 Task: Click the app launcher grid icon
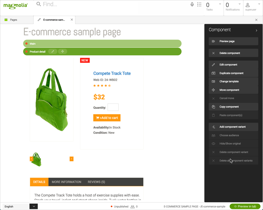click(x=199, y=4)
